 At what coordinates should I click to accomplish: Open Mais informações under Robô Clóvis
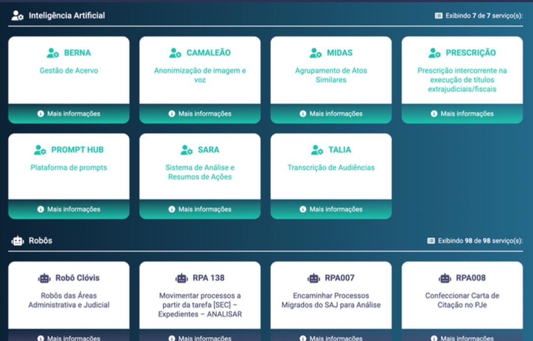point(69,335)
